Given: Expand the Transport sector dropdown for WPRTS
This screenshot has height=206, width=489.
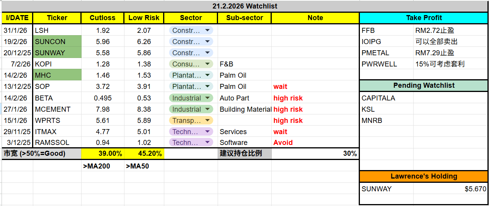Looking at the screenshot, I should tap(208, 121).
